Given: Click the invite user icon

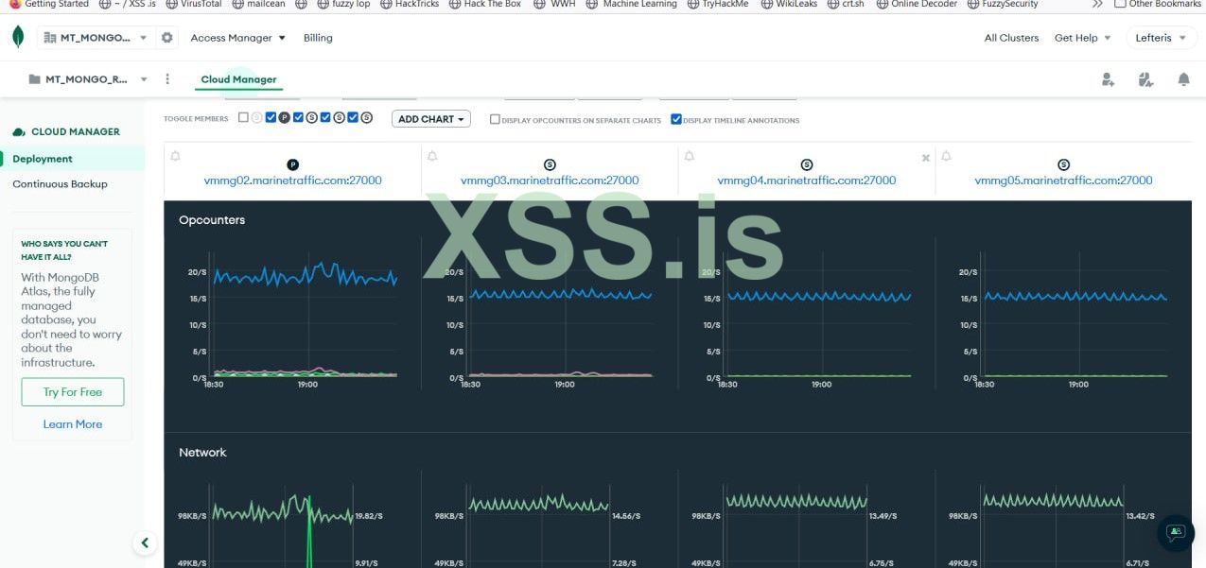Looking at the screenshot, I should pyautogui.click(x=1108, y=79).
